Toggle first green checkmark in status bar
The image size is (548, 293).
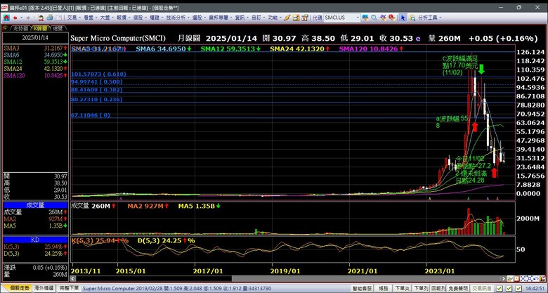pyautogui.click(x=499, y=289)
